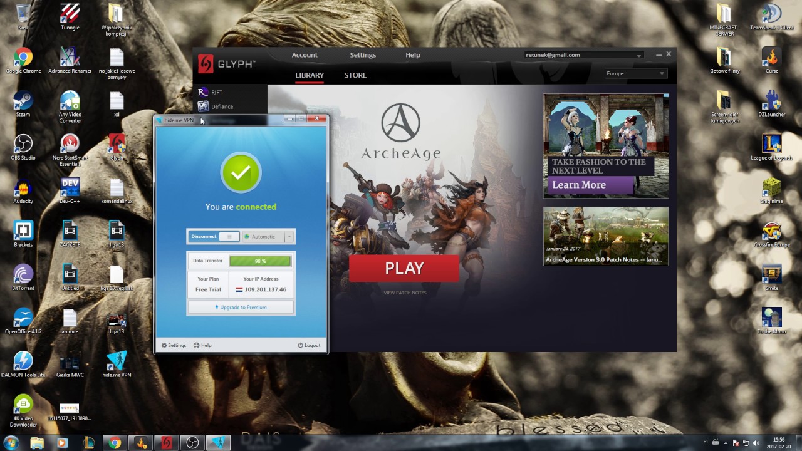The height and width of the screenshot is (451, 802).
Task: Open the Windows Start button
Action: click(x=10, y=443)
